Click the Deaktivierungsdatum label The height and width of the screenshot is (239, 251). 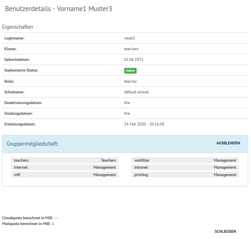pos(23,103)
